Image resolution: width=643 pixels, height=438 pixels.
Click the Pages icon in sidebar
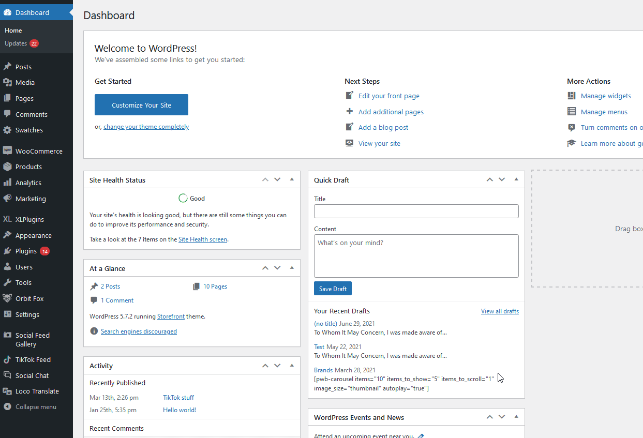pyautogui.click(x=7, y=98)
